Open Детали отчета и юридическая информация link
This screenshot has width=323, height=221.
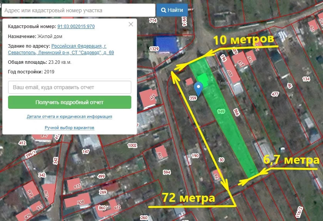(x=69, y=116)
